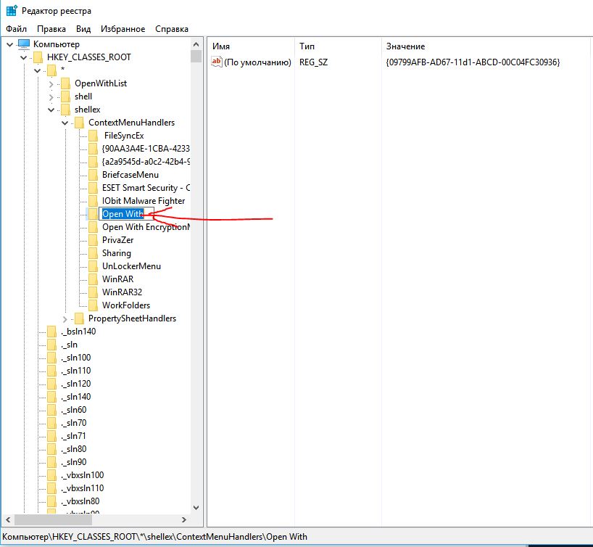Open the Избранное menu

[x=123, y=29]
